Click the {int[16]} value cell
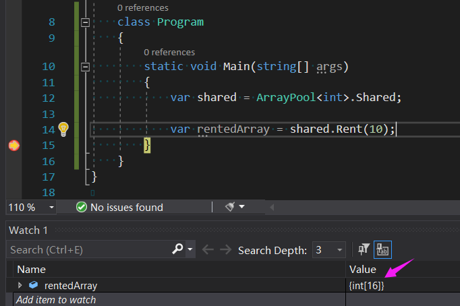The width and height of the screenshot is (460, 306). click(x=366, y=286)
